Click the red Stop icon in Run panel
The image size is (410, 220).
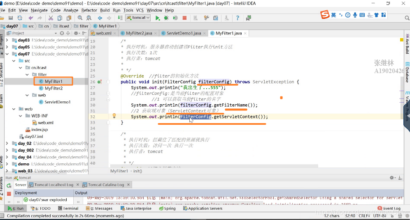click(x=9, y=194)
